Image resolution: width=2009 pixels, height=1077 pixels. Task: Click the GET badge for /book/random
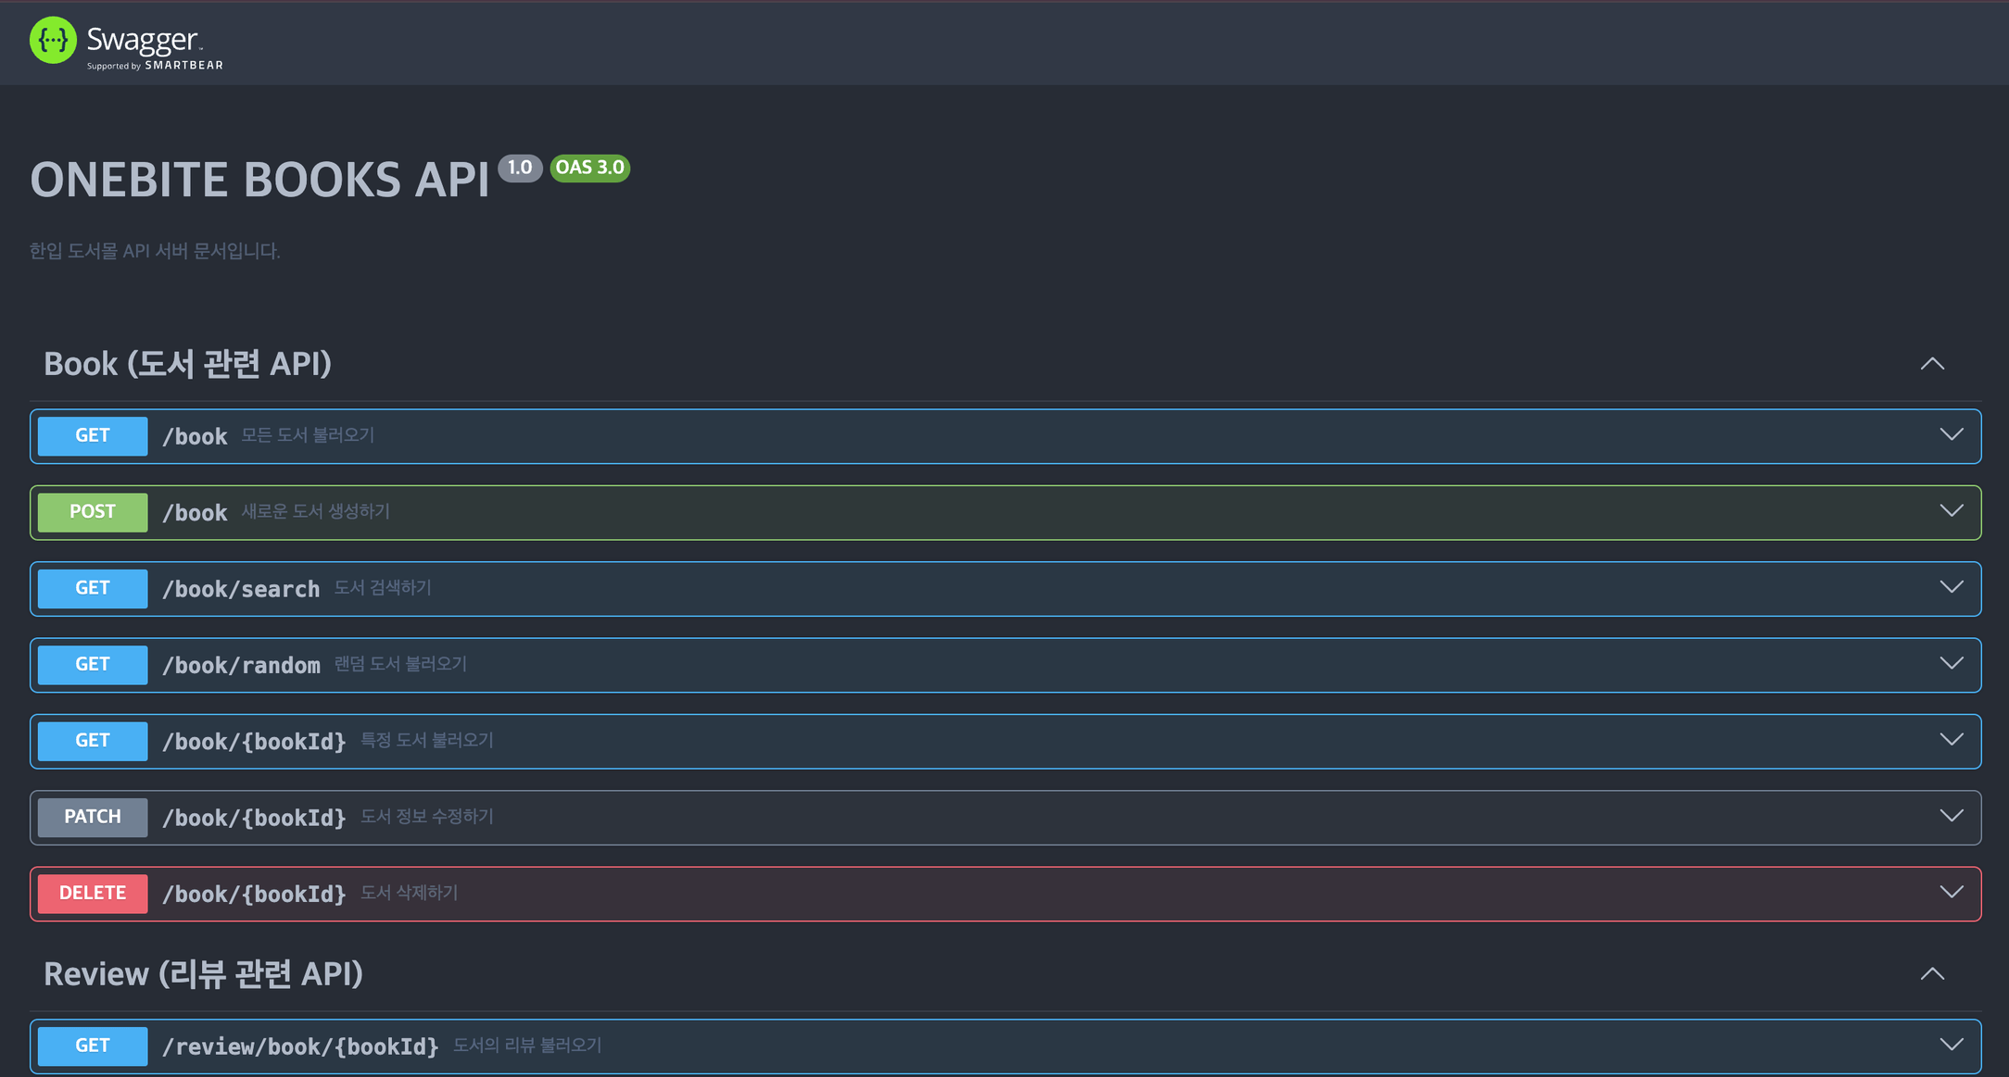[93, 665]
